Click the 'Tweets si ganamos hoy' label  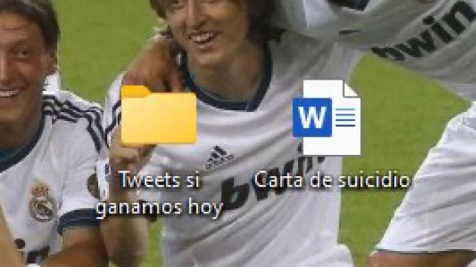[160, 194]
